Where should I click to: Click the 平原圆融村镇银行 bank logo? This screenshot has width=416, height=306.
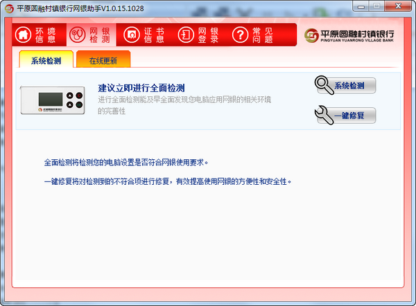349,36
